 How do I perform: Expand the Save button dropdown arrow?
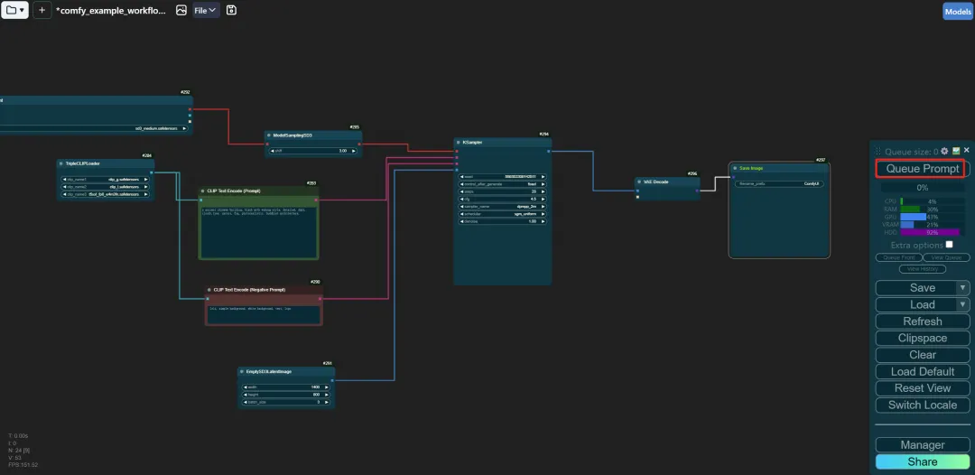pos(962,287)
